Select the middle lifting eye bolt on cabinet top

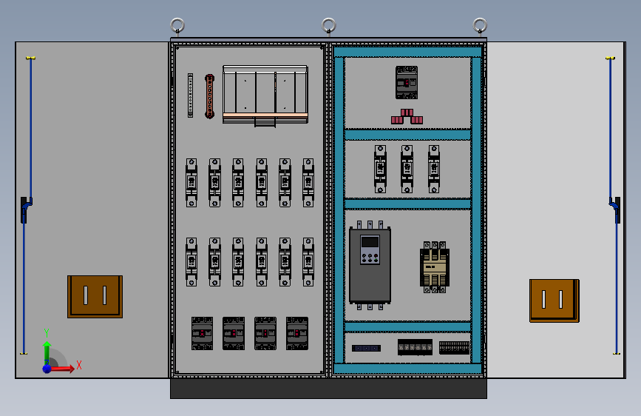329,26
